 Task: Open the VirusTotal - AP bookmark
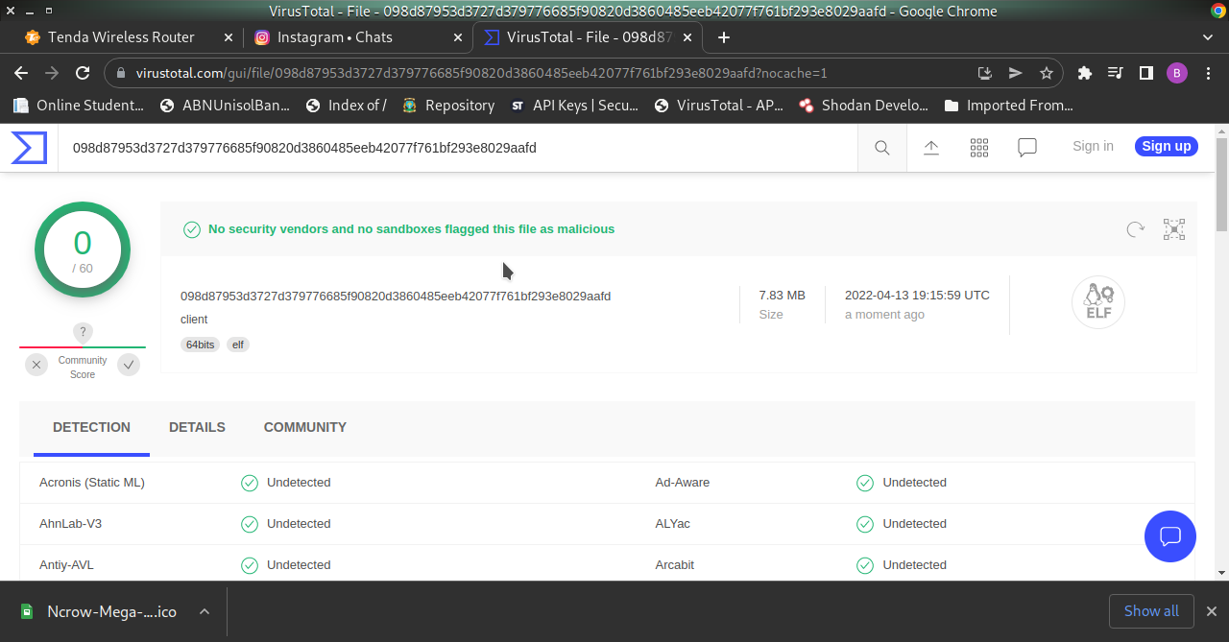click(x=719, y=106)
